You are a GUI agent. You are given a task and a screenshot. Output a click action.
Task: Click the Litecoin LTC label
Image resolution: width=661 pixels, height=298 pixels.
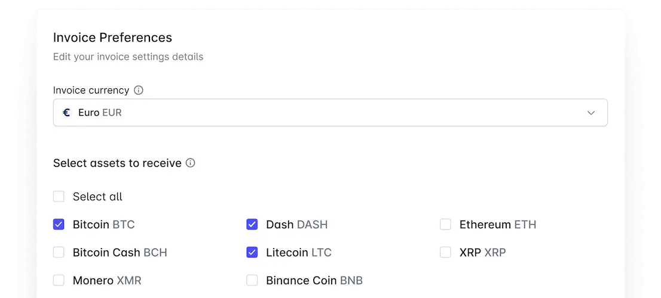point(298,253)
